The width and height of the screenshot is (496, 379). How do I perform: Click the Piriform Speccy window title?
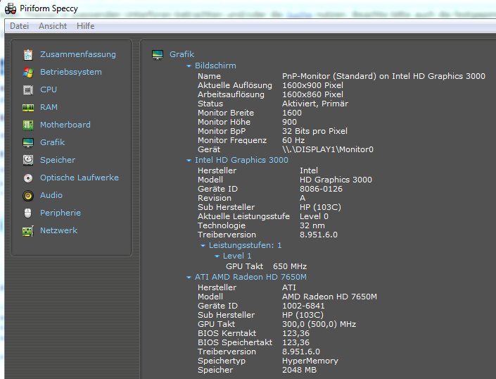(49, 8)
